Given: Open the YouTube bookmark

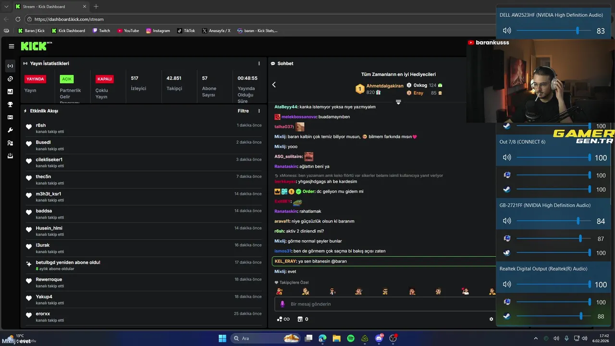Looking at the screenshot, I should click(128, 31).
